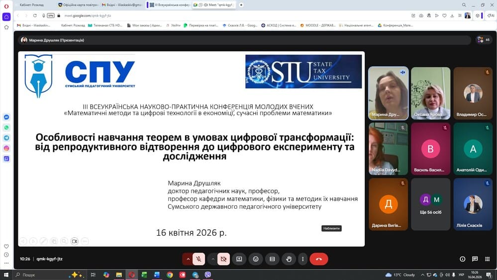Switch to the Кабінет: Розклад tab
Image resolution: width=497 pixels, height=280 pixels.
(33, 5)
